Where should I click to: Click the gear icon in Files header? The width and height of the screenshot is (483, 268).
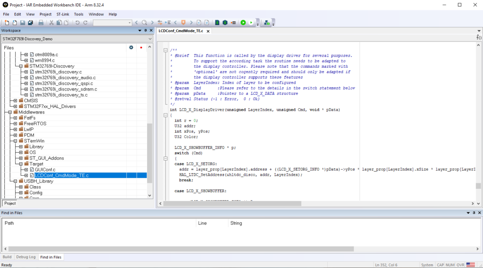(131, 48)
